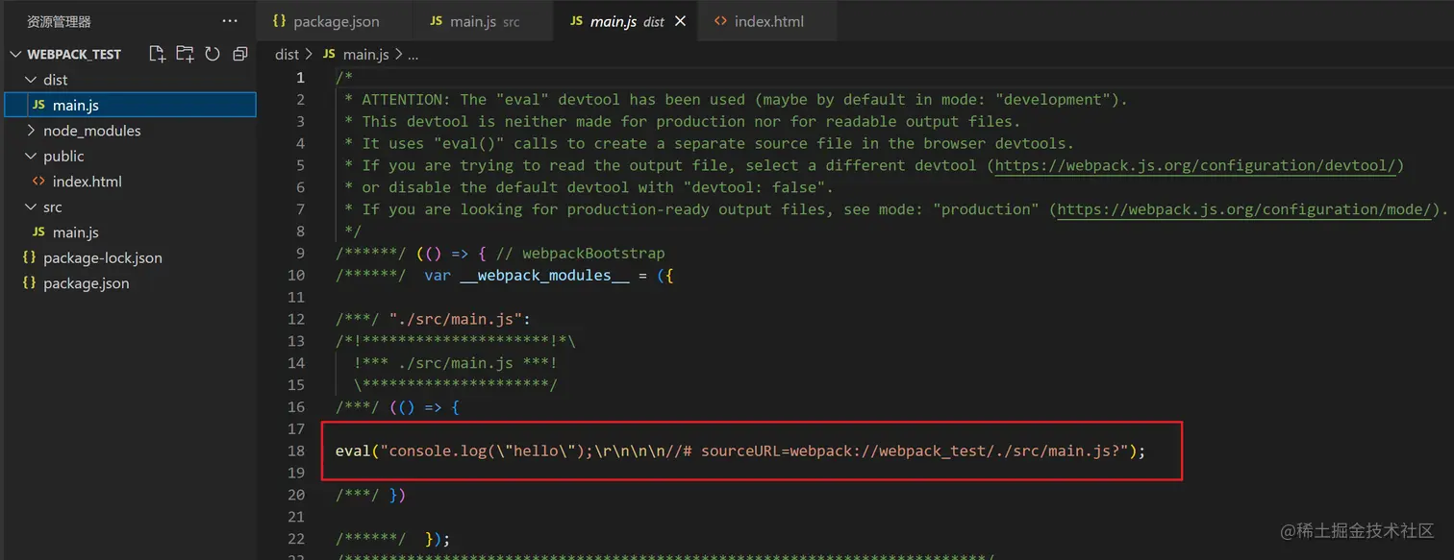Switch to the main.js src editor tab
This screenshot has height=560, width=1454.
[x=483, y=21]
